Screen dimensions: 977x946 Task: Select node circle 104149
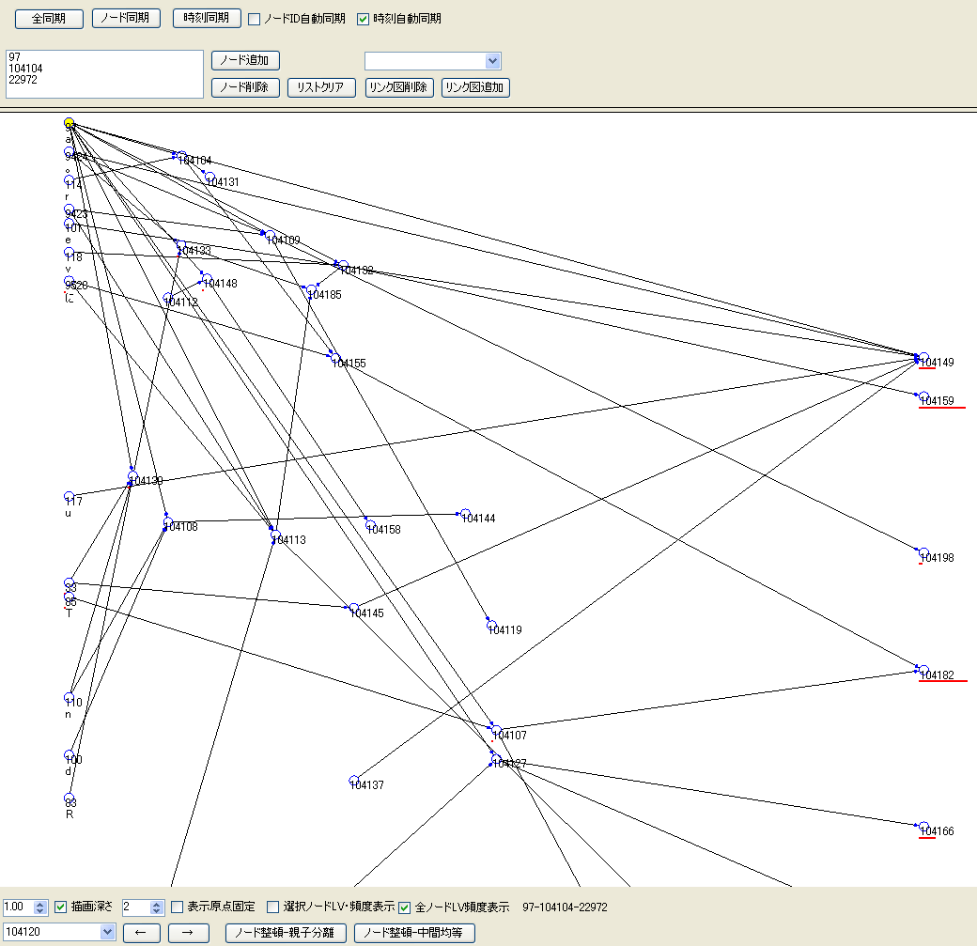click(923, 357)
